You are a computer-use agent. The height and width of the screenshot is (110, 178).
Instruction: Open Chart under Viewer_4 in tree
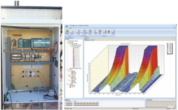73,81
